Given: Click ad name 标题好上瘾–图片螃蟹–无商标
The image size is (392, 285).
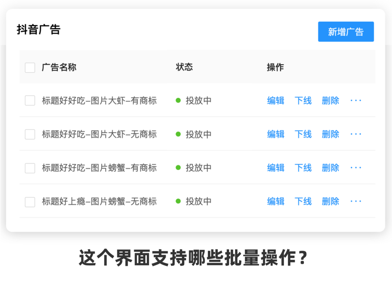Looking at the screenshot, I should pyautogui.click(x=99, y=201).
